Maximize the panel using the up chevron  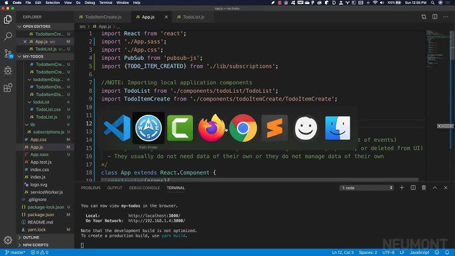(x=434, y=188)
